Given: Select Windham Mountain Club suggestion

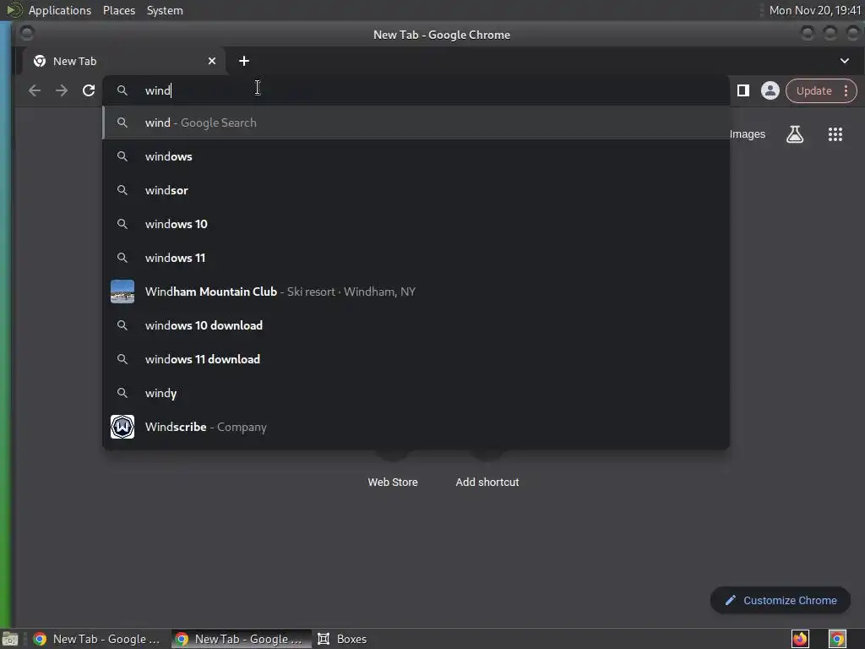Looking at the screenshot, I should click(x=416, y=292).
